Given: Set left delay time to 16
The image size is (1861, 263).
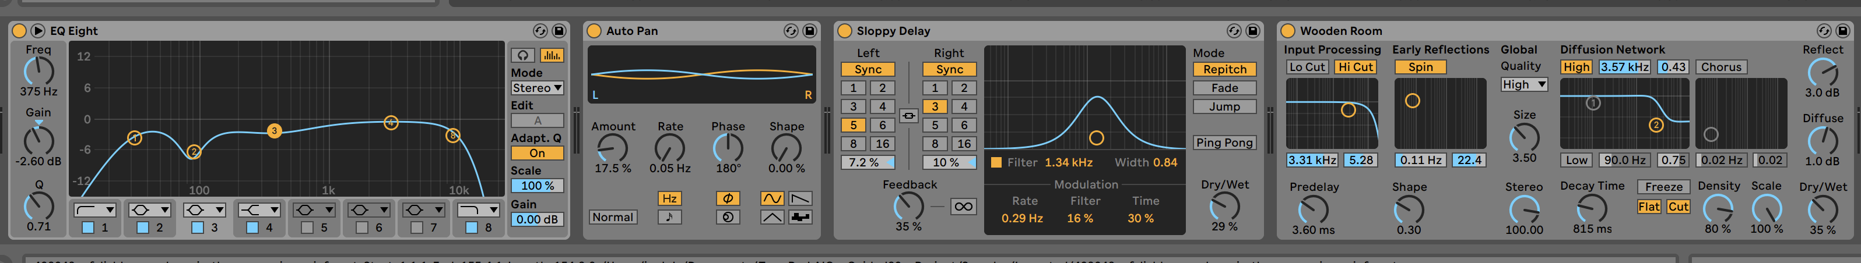Looking at the screenshot, I should coord(882,143).
